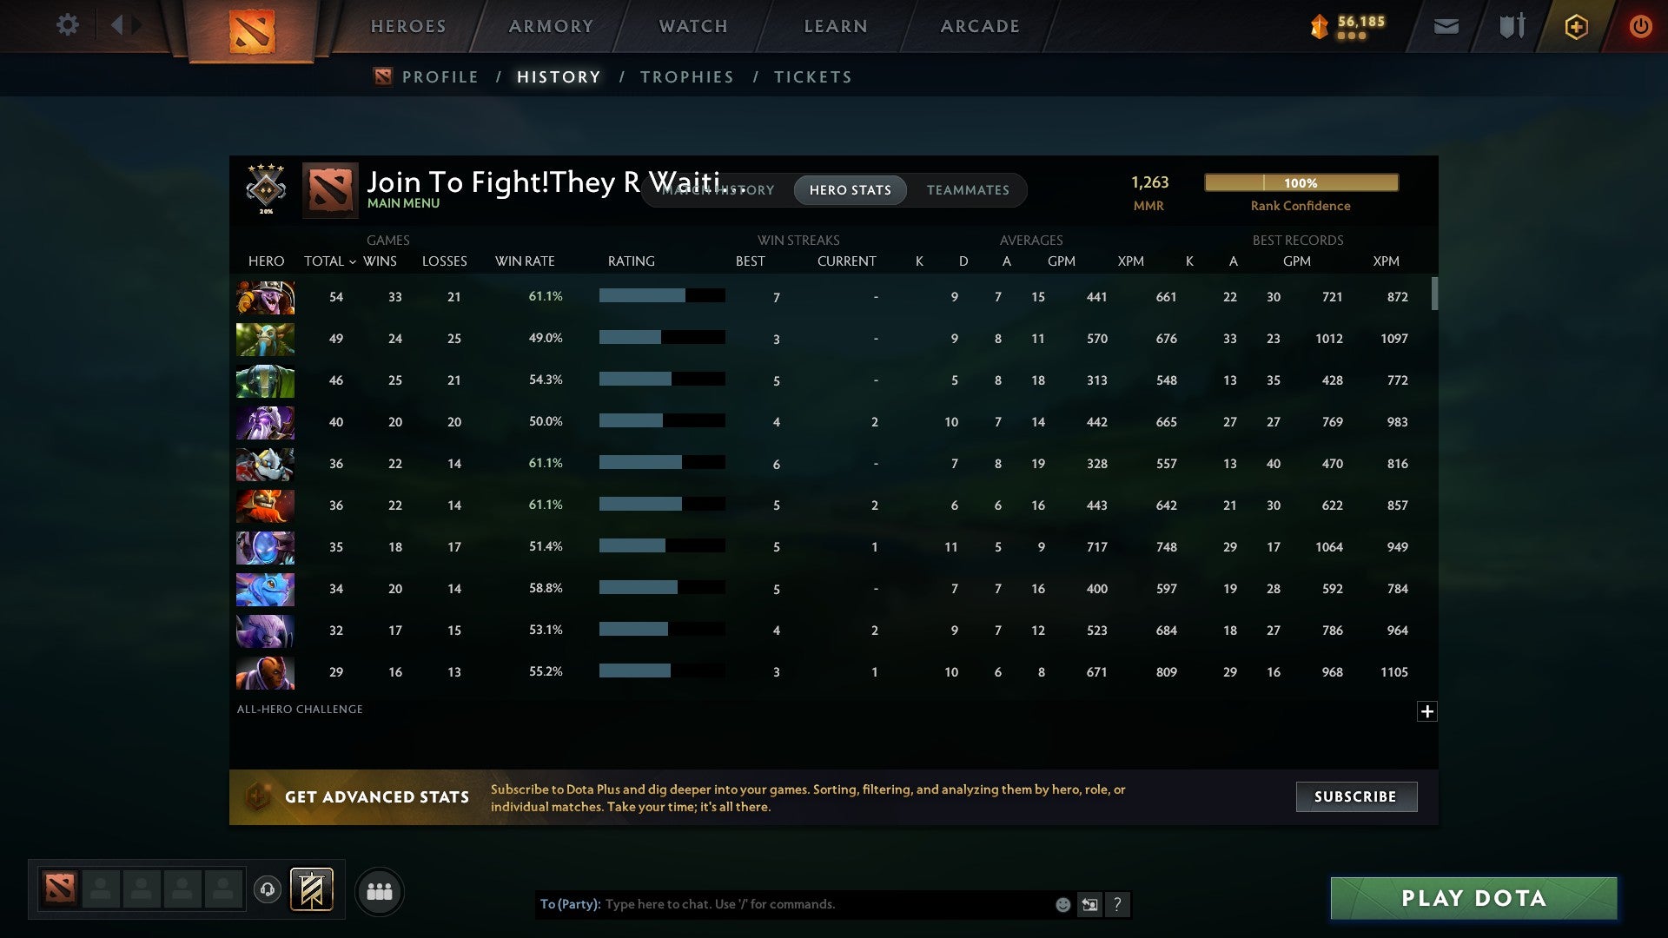Switch to the Teammates tab

[x=968, y=190]
